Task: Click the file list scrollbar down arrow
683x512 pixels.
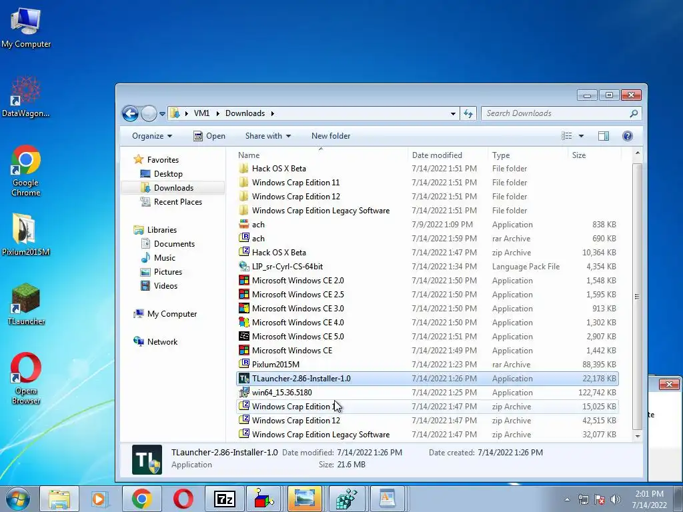Action: (x=638, y=436)
